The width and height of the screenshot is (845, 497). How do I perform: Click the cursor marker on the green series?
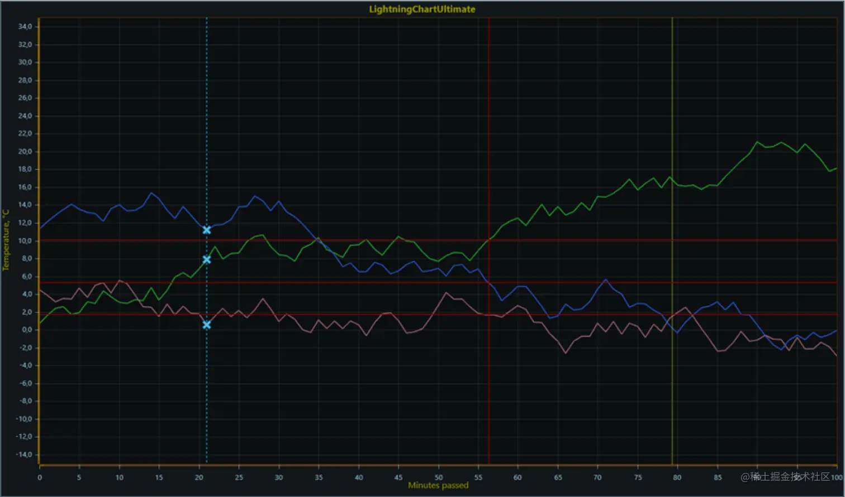click(x=207, y=259)
